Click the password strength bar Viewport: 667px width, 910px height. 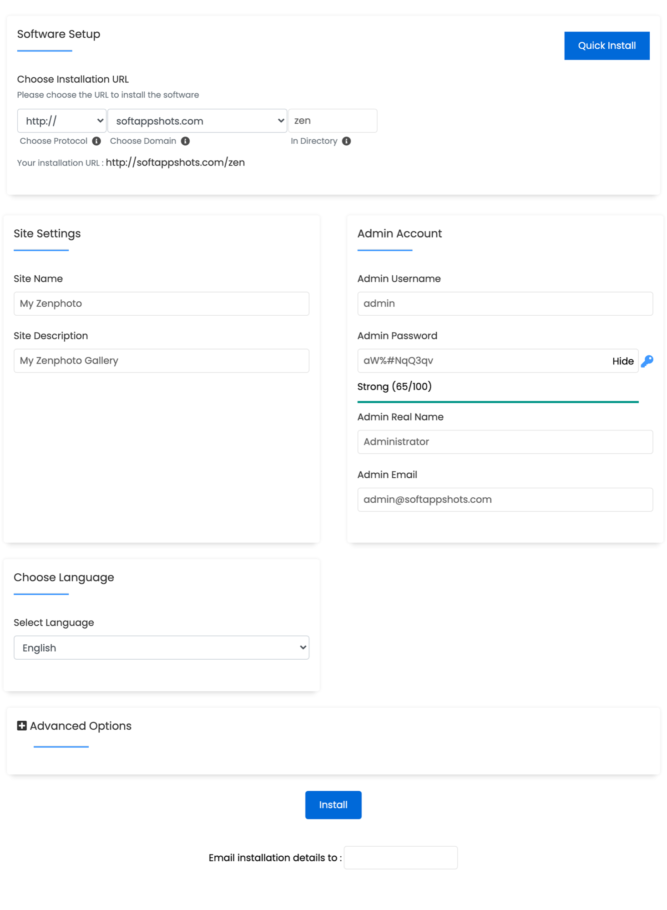pos(498,402)
